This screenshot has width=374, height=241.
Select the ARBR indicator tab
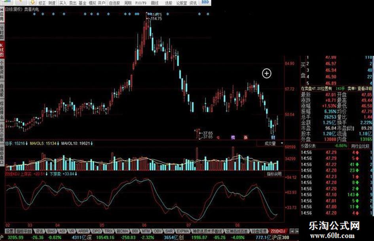[83, 231]
